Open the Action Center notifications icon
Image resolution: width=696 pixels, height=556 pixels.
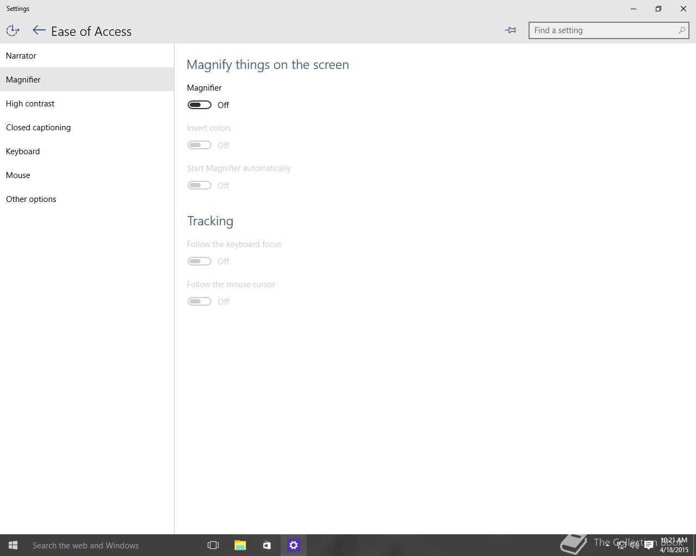(x=649, y=545)
